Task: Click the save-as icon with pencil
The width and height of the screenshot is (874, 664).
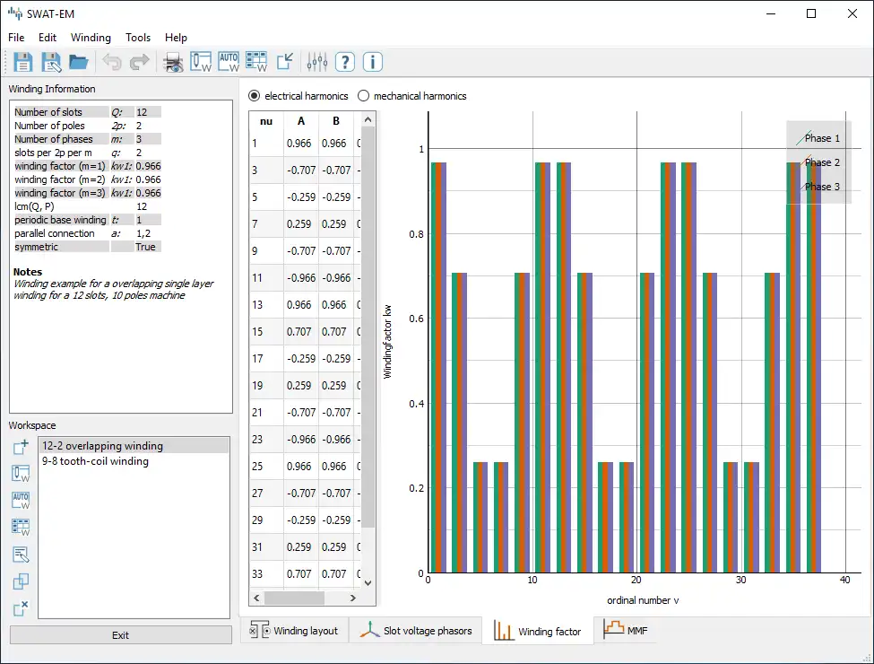Action: [x=51, y=62]
